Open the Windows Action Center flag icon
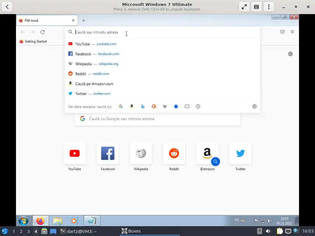The height and width of the screenshot is (236, 315). pyautogui.click(x=256, y=221)
